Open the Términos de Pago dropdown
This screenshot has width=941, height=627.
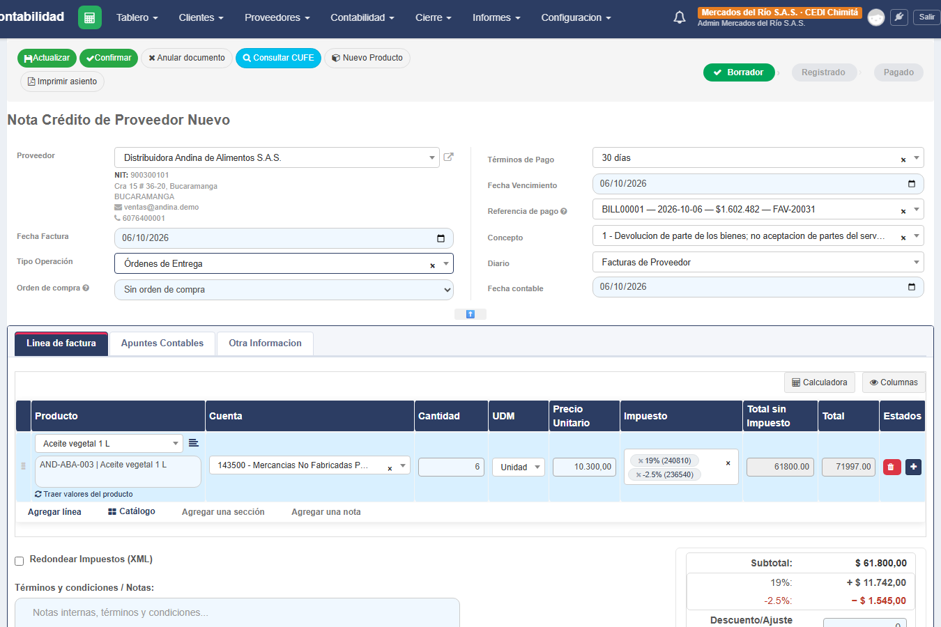[x=758, y=158]
